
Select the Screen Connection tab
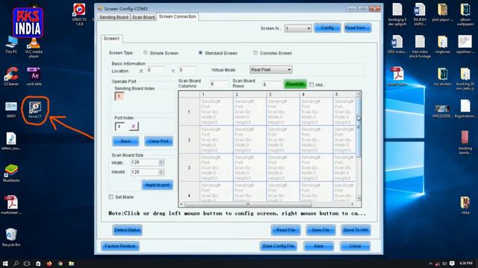178,16
